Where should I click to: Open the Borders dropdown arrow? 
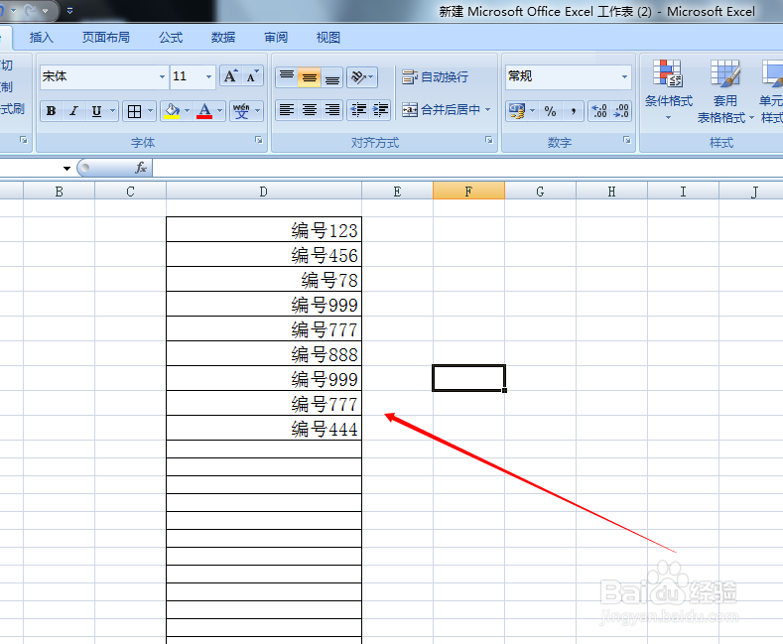point(150,111)
